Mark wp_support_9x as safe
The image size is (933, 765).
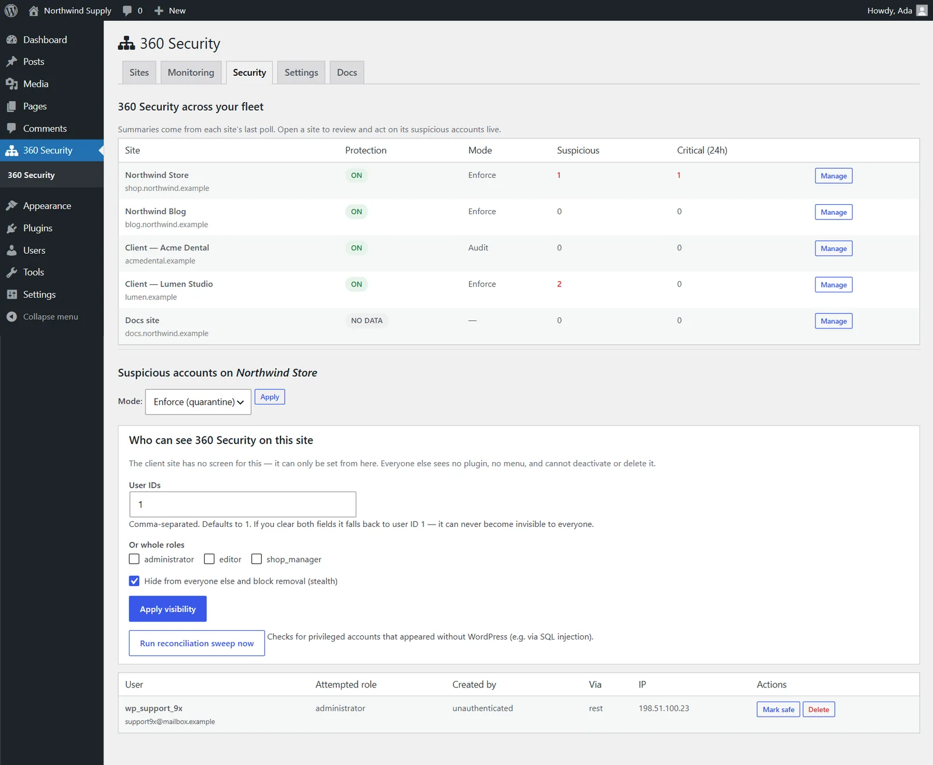point(778,710)
